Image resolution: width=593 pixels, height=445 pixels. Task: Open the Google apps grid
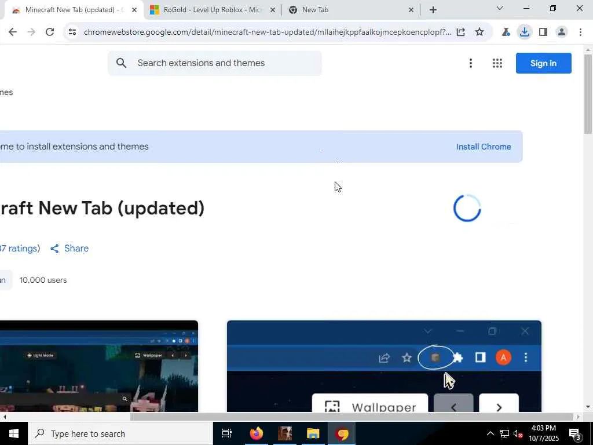[497, 63]
